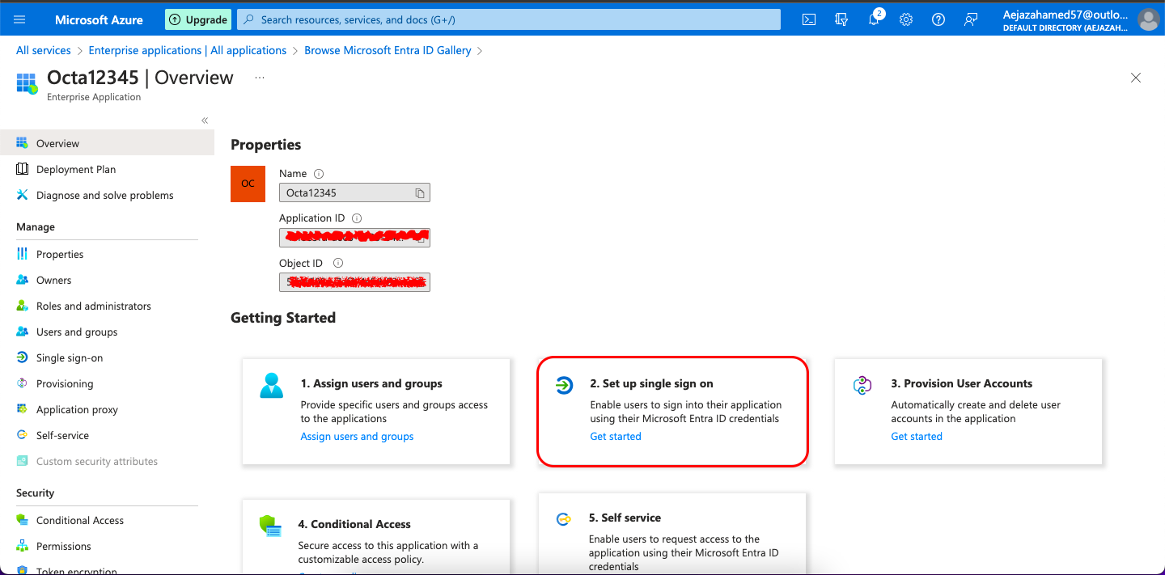Screen dimensions: 1165x575
Task: Click the Octa12345 enterprise application icon
Action: 27,83
